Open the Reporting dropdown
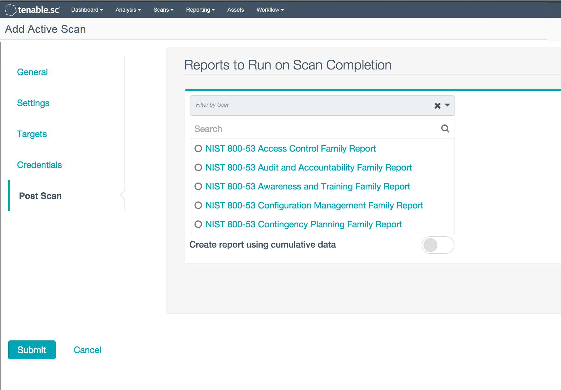This screenshot has height=390, width=561. 200,9
